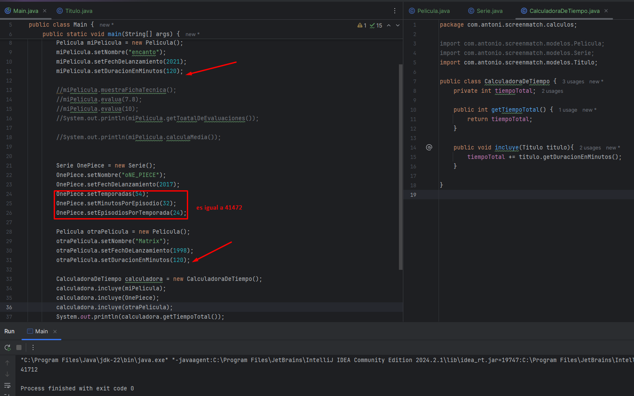Viewport: 634px width, 396px height.
Task: Go to next highlighted problem arrow
Action: [398, 25]
